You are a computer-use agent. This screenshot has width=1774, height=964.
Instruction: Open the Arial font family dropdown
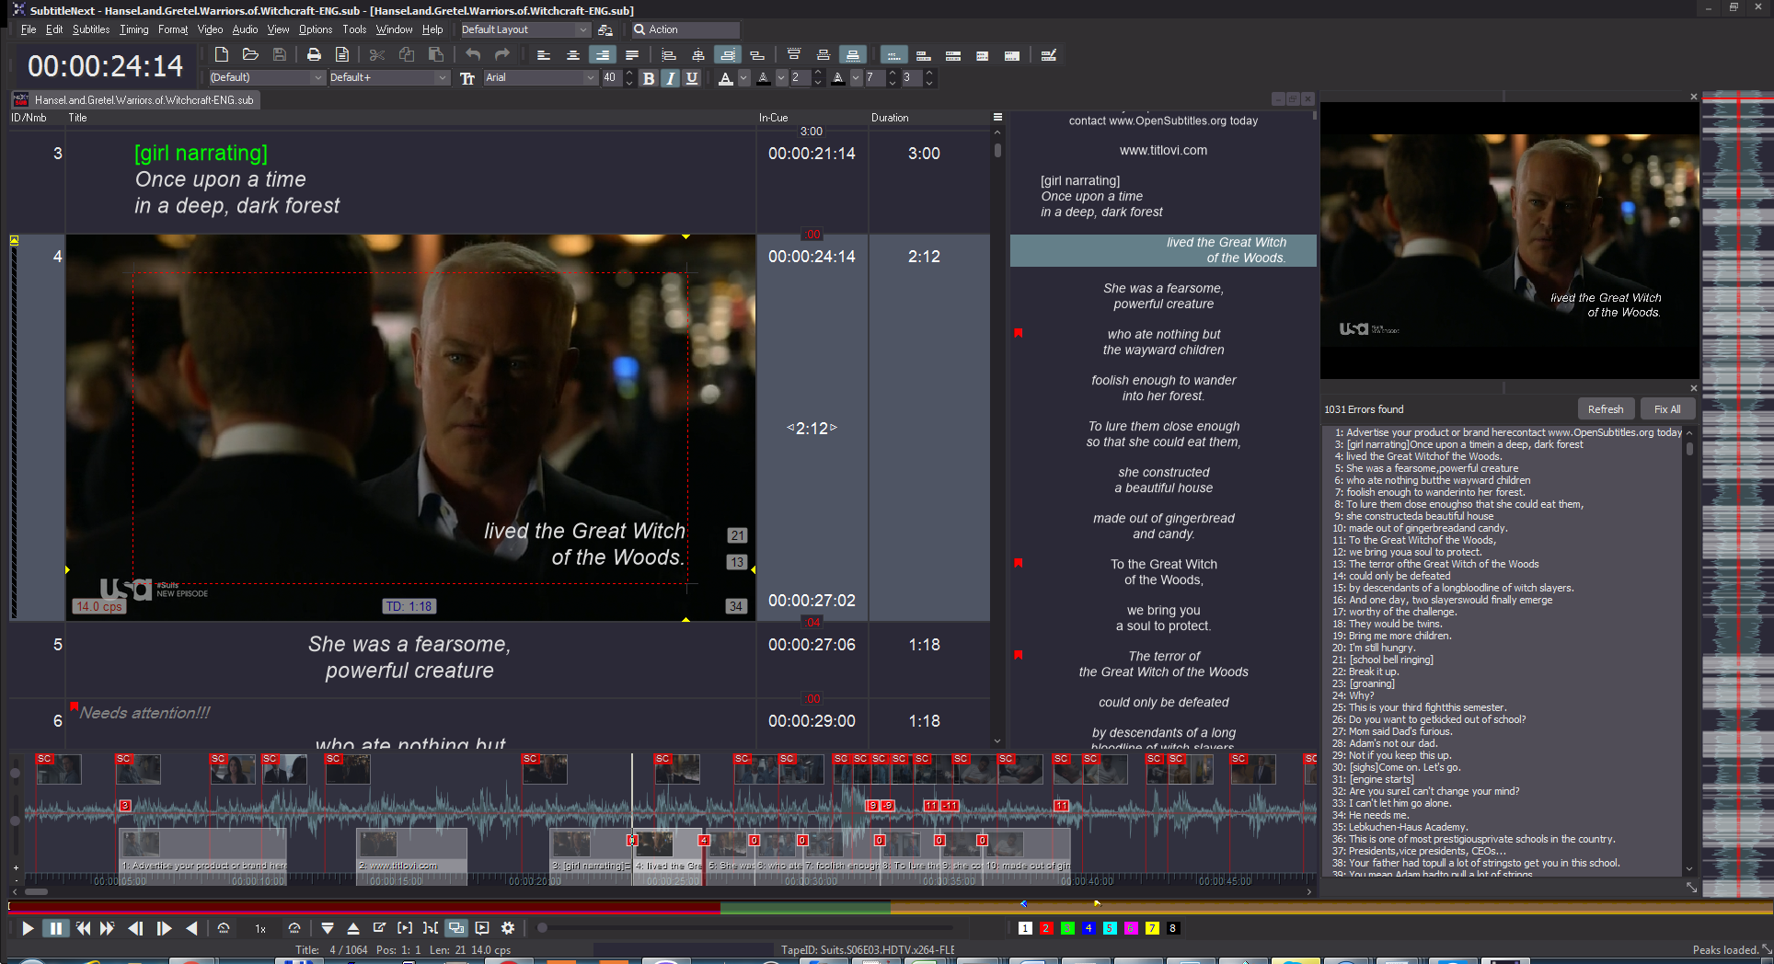(x=591, y=77)
